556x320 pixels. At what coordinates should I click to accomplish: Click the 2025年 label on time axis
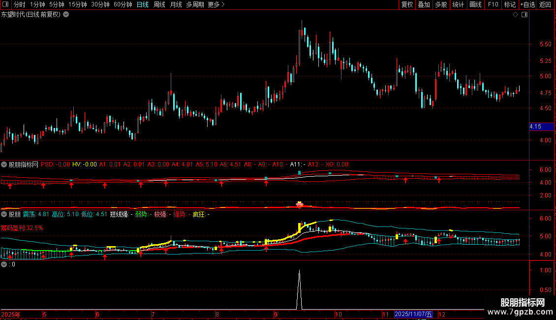pos(11,314)
